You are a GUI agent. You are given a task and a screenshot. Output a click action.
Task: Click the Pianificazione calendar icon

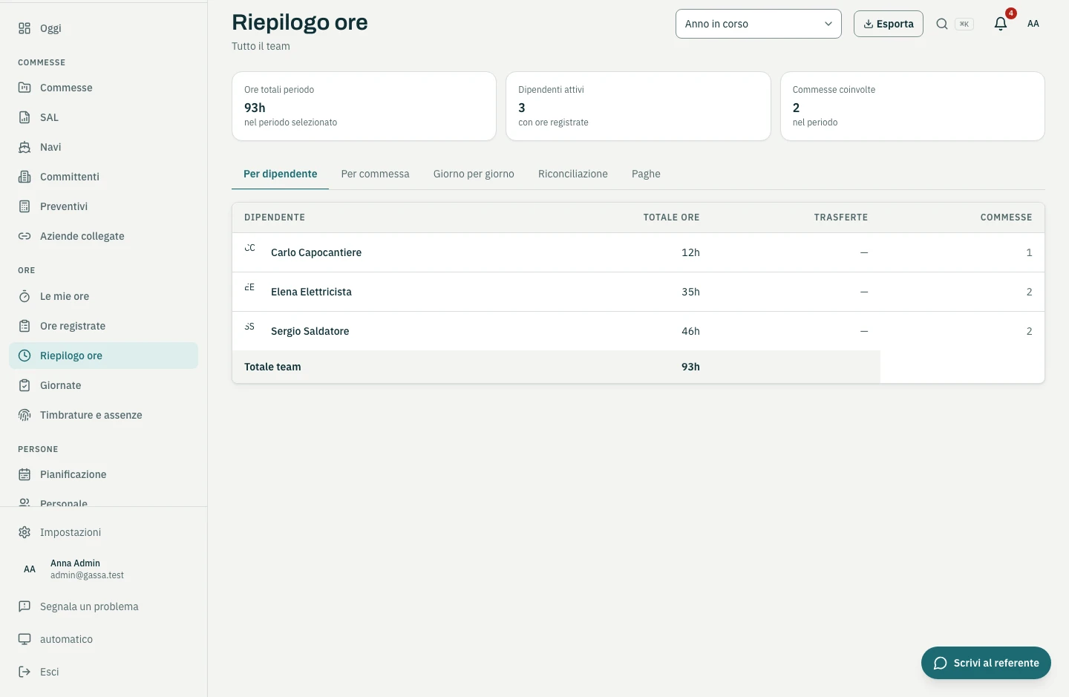24,474
